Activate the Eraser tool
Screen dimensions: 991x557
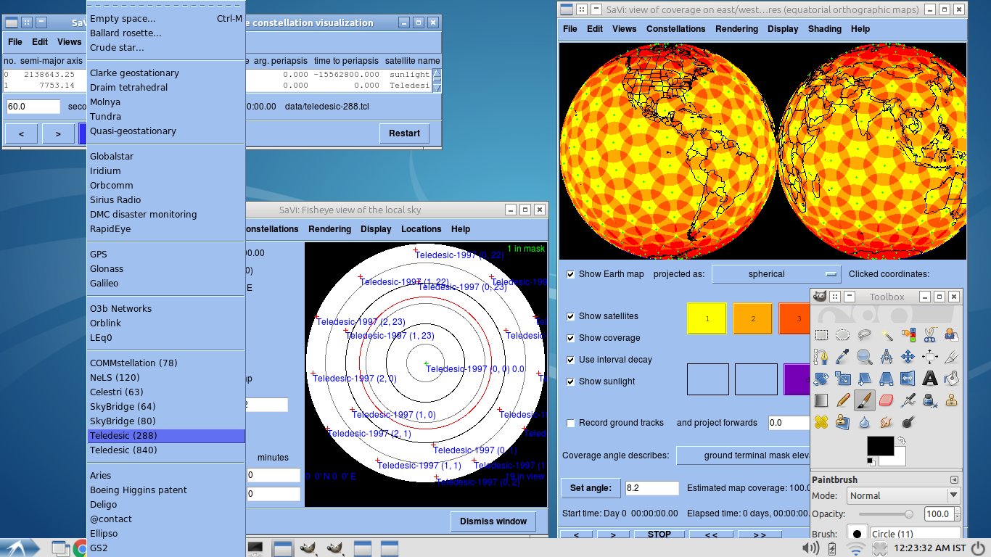pyautogui.click(x=886, y=400)
